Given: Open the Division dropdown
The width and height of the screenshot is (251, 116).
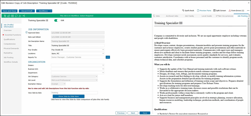Looking at the screenshot, I should tap(77, 65).
